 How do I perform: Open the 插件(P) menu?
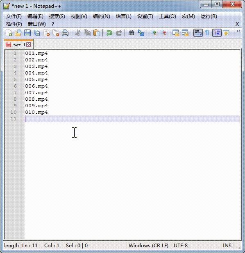(14, 24)
